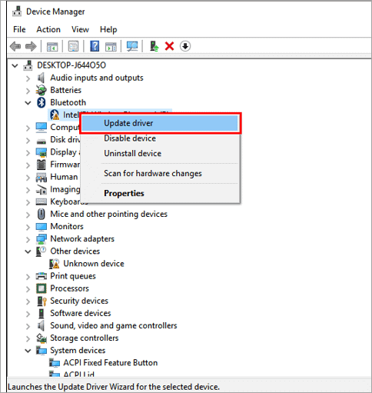Click the Back arrow toolbar icon

point(15,46)
